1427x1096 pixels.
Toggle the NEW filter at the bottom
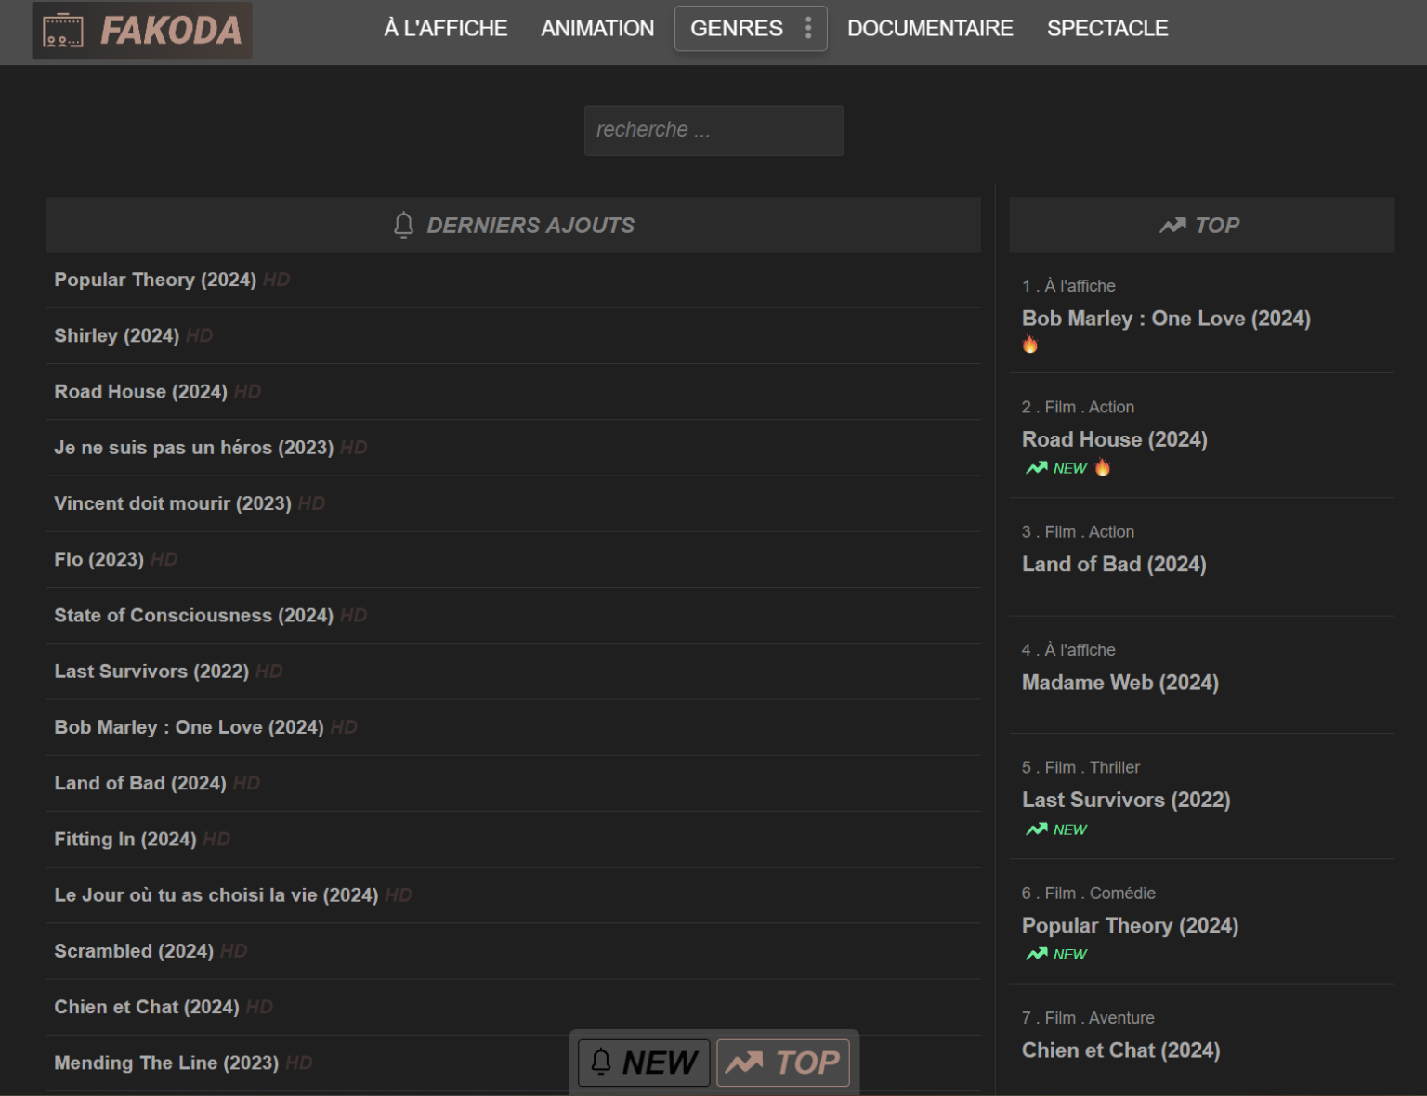(643, 1062)
